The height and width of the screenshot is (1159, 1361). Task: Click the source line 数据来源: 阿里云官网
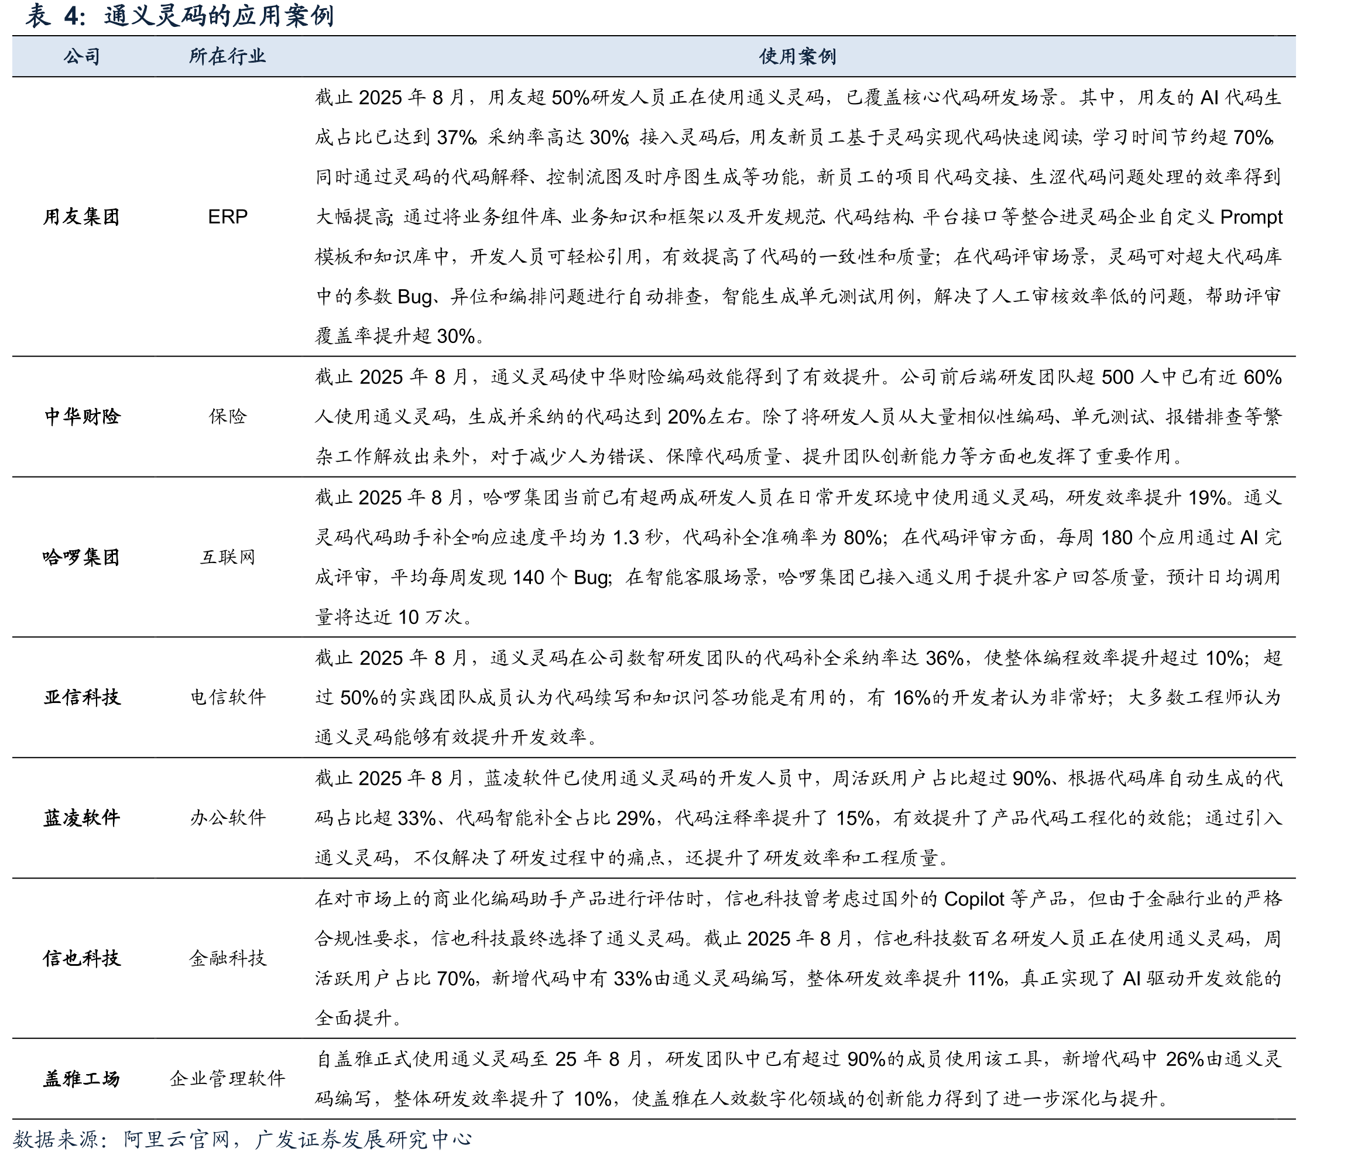[x=242, y=1139]
